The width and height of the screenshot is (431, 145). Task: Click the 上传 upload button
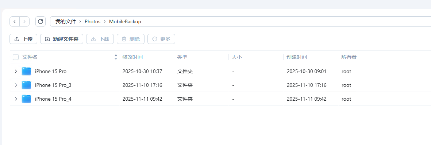23,39
